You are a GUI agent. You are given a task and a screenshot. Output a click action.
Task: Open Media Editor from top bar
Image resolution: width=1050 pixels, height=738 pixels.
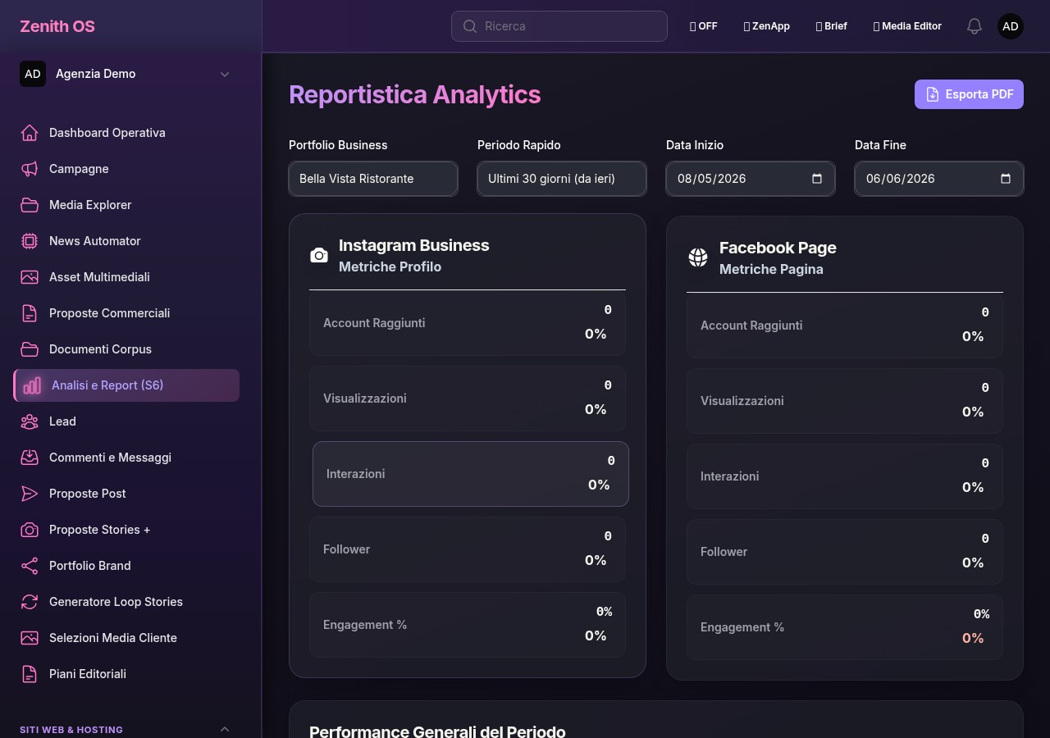pyautogui.click(x=907, y=26)
